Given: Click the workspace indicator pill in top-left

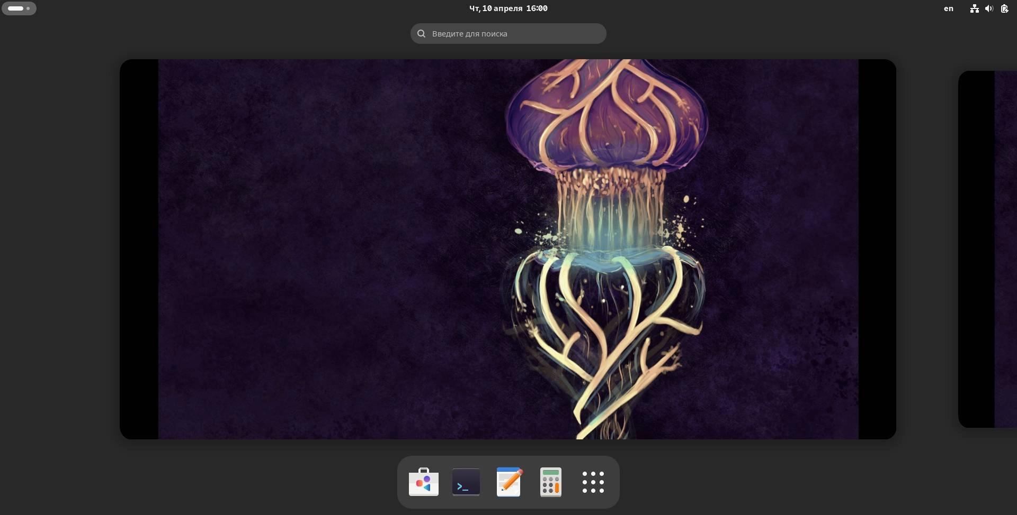Looking at the screenshot, I should coord(19,8).
